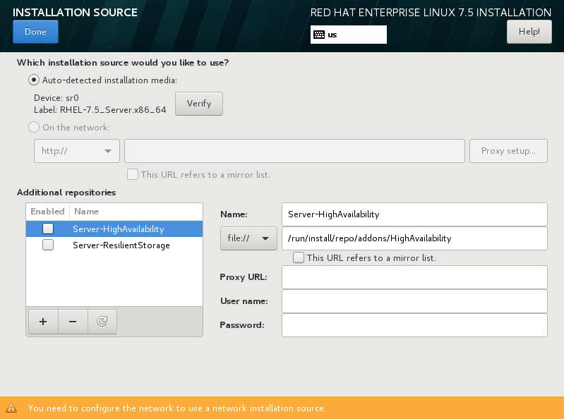Click the Done button

coord(35,32)
